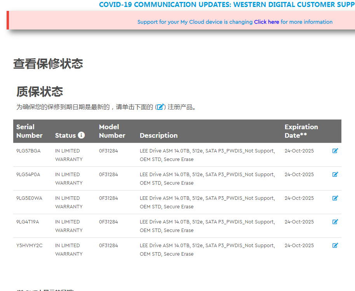Click LEE Drive description in 9LG4T19A row
The image size is (355, 291).
pos(207,226)
